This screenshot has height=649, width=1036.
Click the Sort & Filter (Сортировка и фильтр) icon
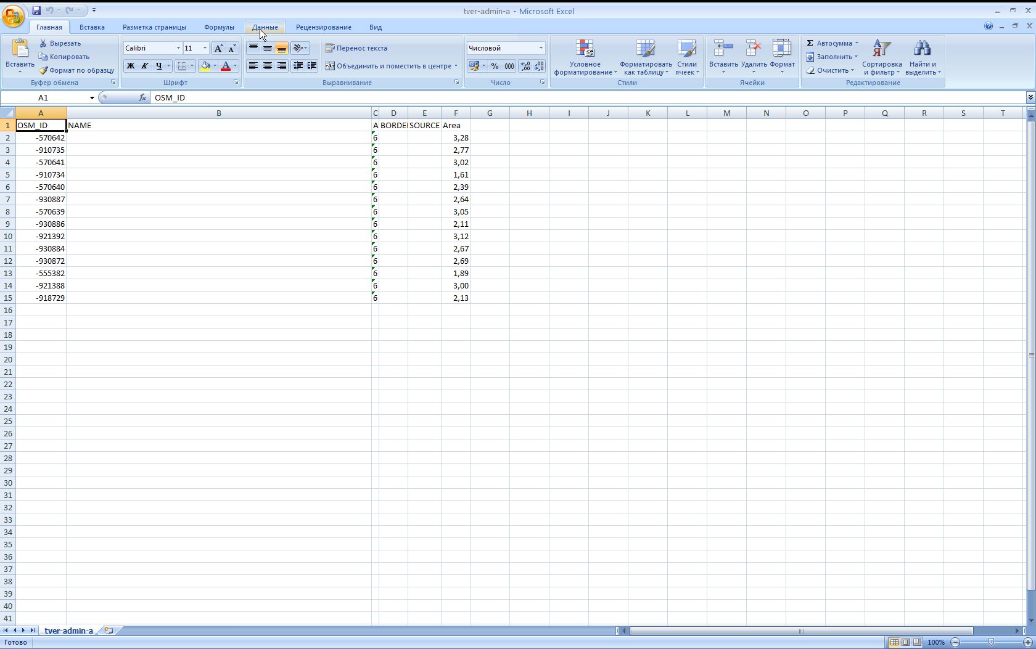(x=881, y=49)
